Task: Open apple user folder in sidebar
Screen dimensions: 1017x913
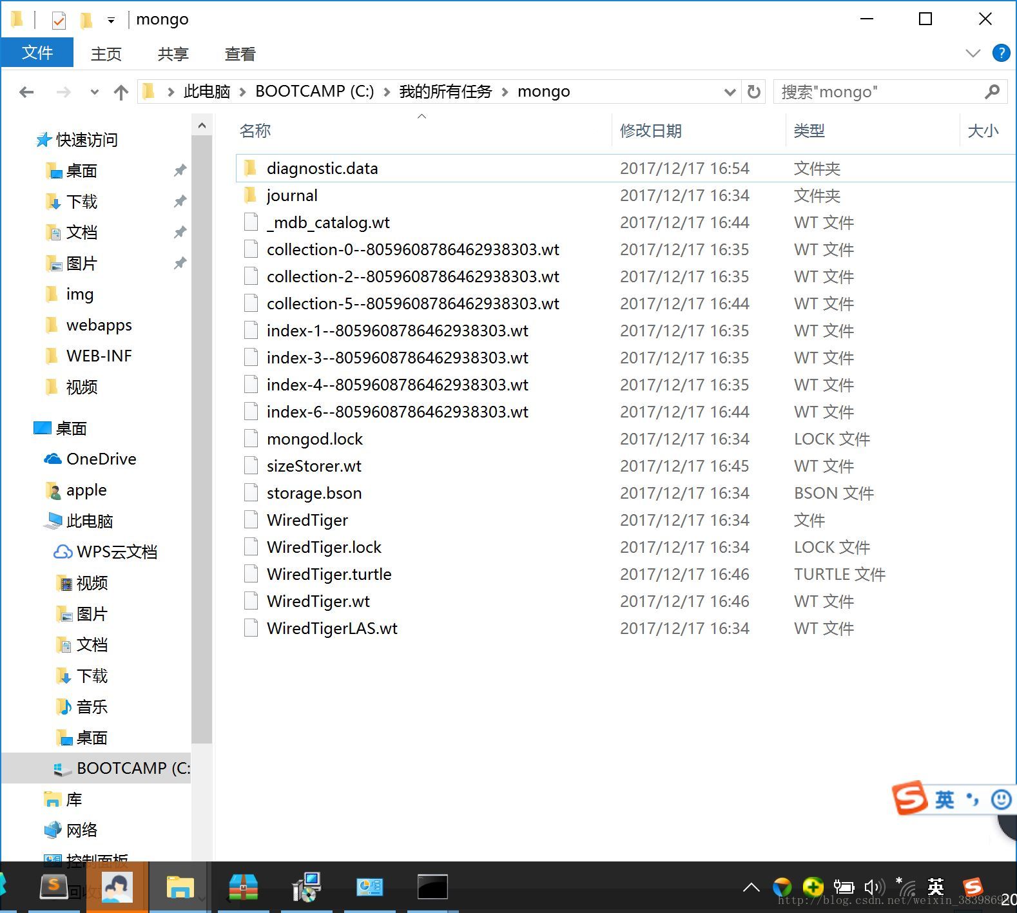Action: pyautogui.click(x=86, y=490)
